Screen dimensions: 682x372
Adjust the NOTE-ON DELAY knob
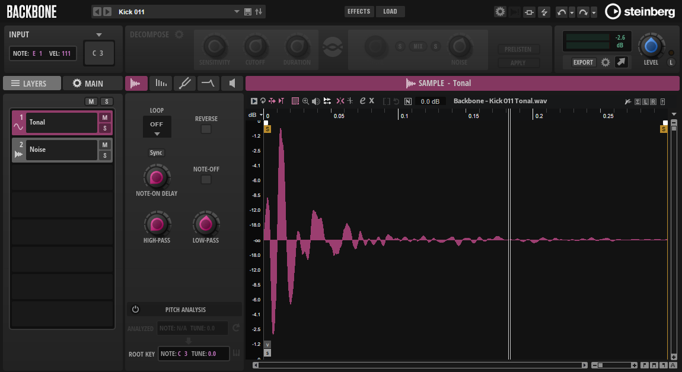pos(157,177)
